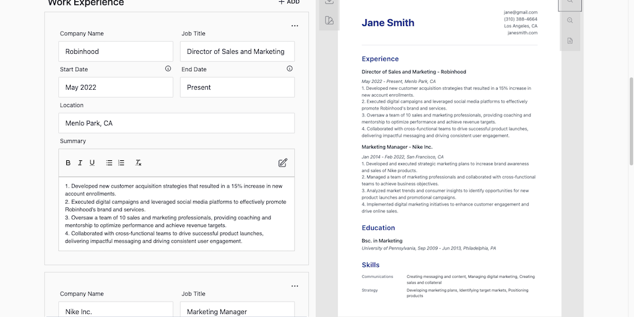Apply italic formatting in Summary toolbar

point(80,163)
